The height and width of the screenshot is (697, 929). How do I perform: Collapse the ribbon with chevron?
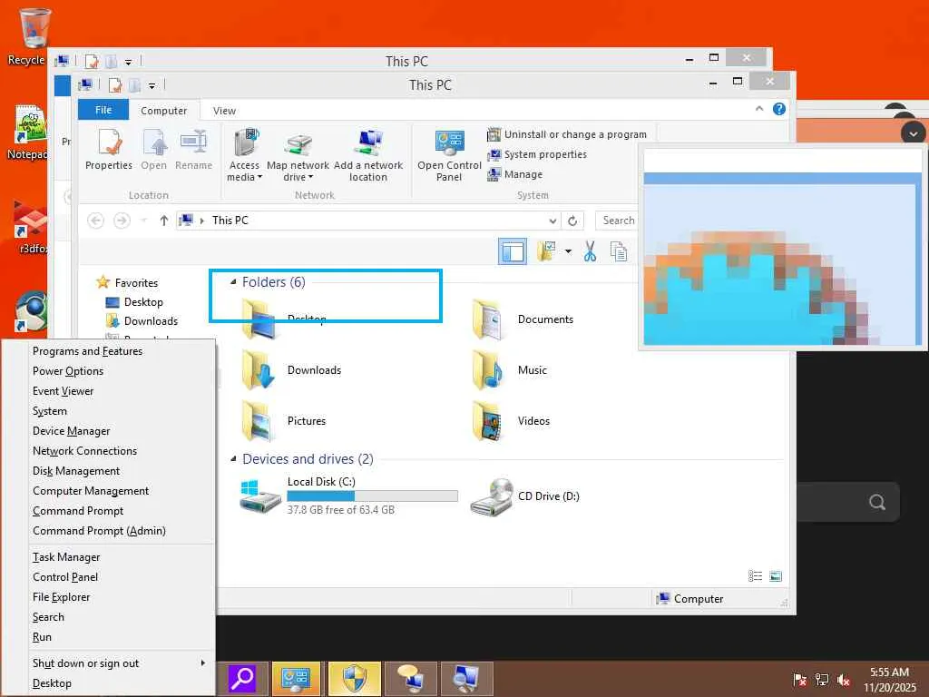pyautogui.click(x=759, y=109)
